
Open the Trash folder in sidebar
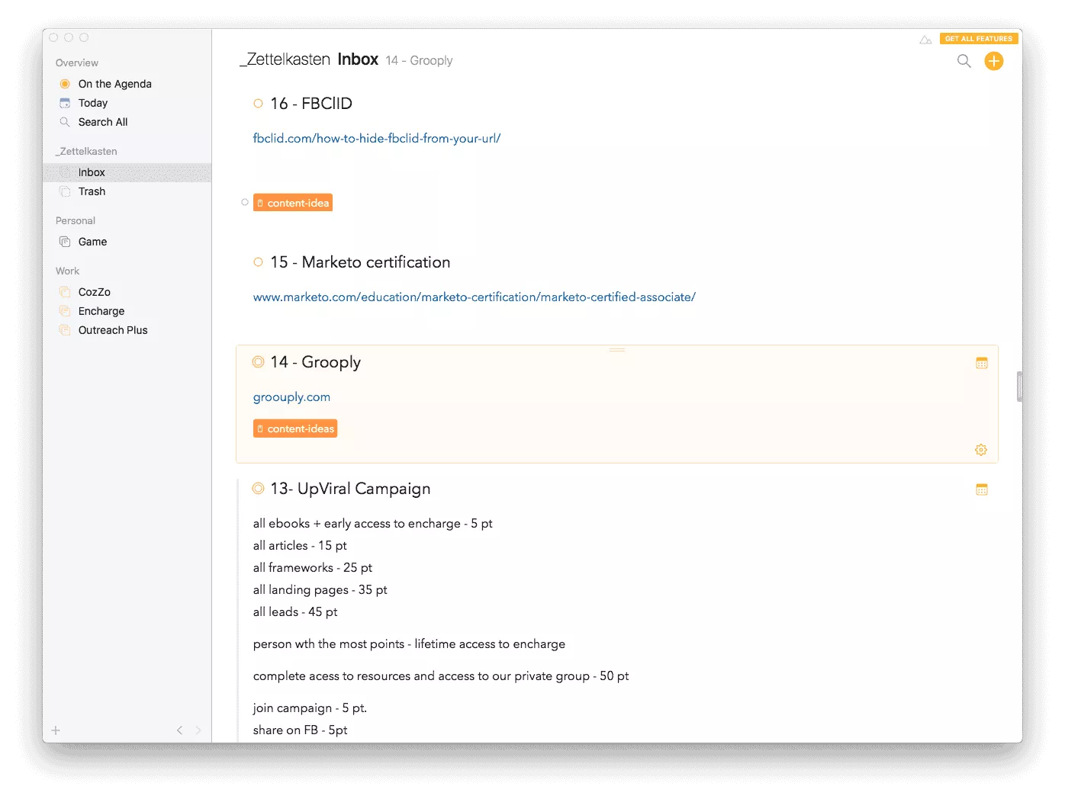pos(92,191)
